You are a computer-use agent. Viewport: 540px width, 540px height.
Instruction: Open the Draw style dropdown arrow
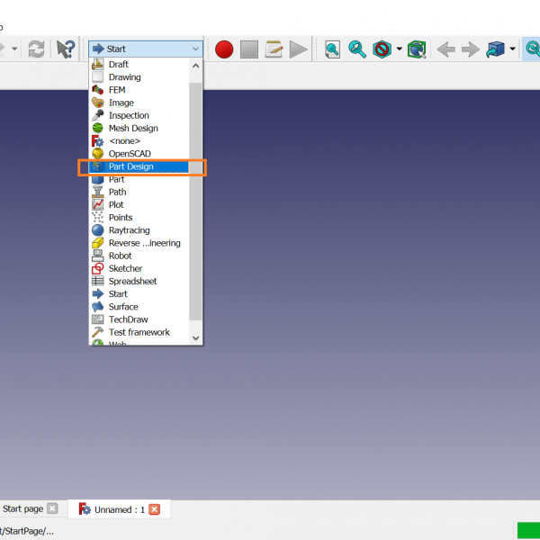(x=399, y=49)
